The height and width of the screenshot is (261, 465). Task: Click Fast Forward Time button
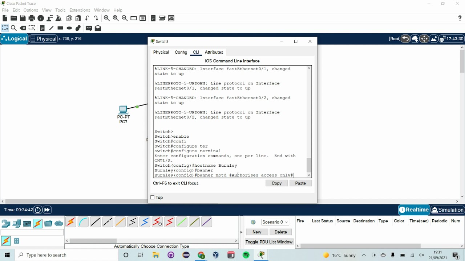[47, 210]
